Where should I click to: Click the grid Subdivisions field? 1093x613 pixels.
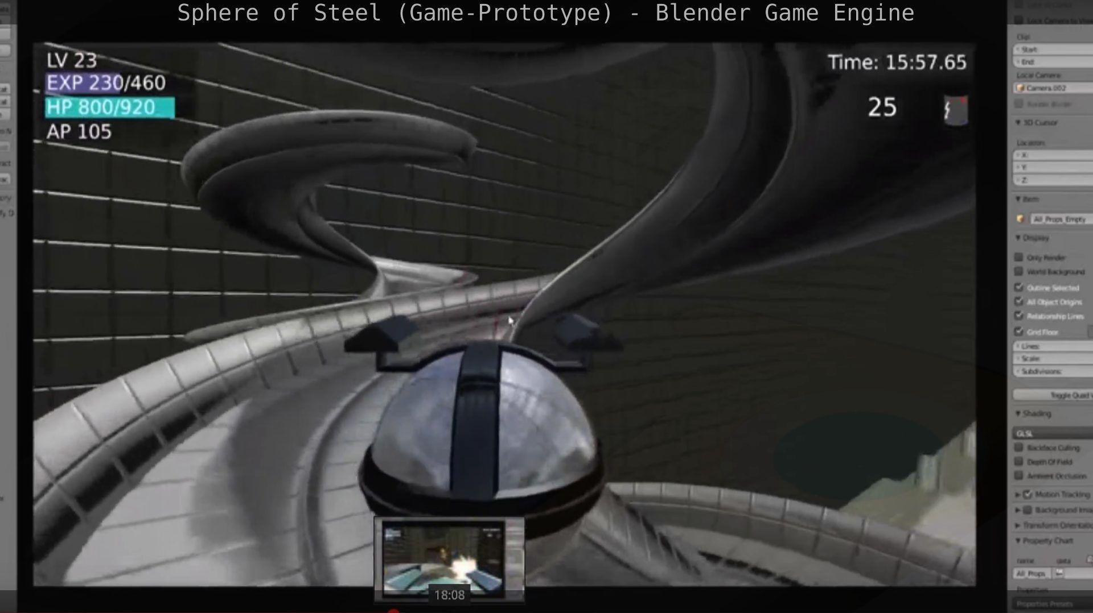tap(1054, 371)
